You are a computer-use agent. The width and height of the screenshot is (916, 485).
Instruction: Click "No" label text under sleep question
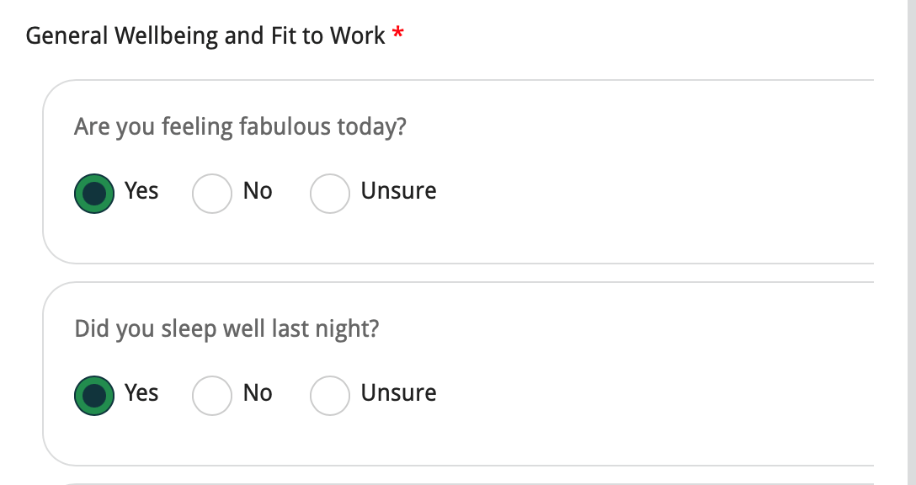(x=258, y=393)
